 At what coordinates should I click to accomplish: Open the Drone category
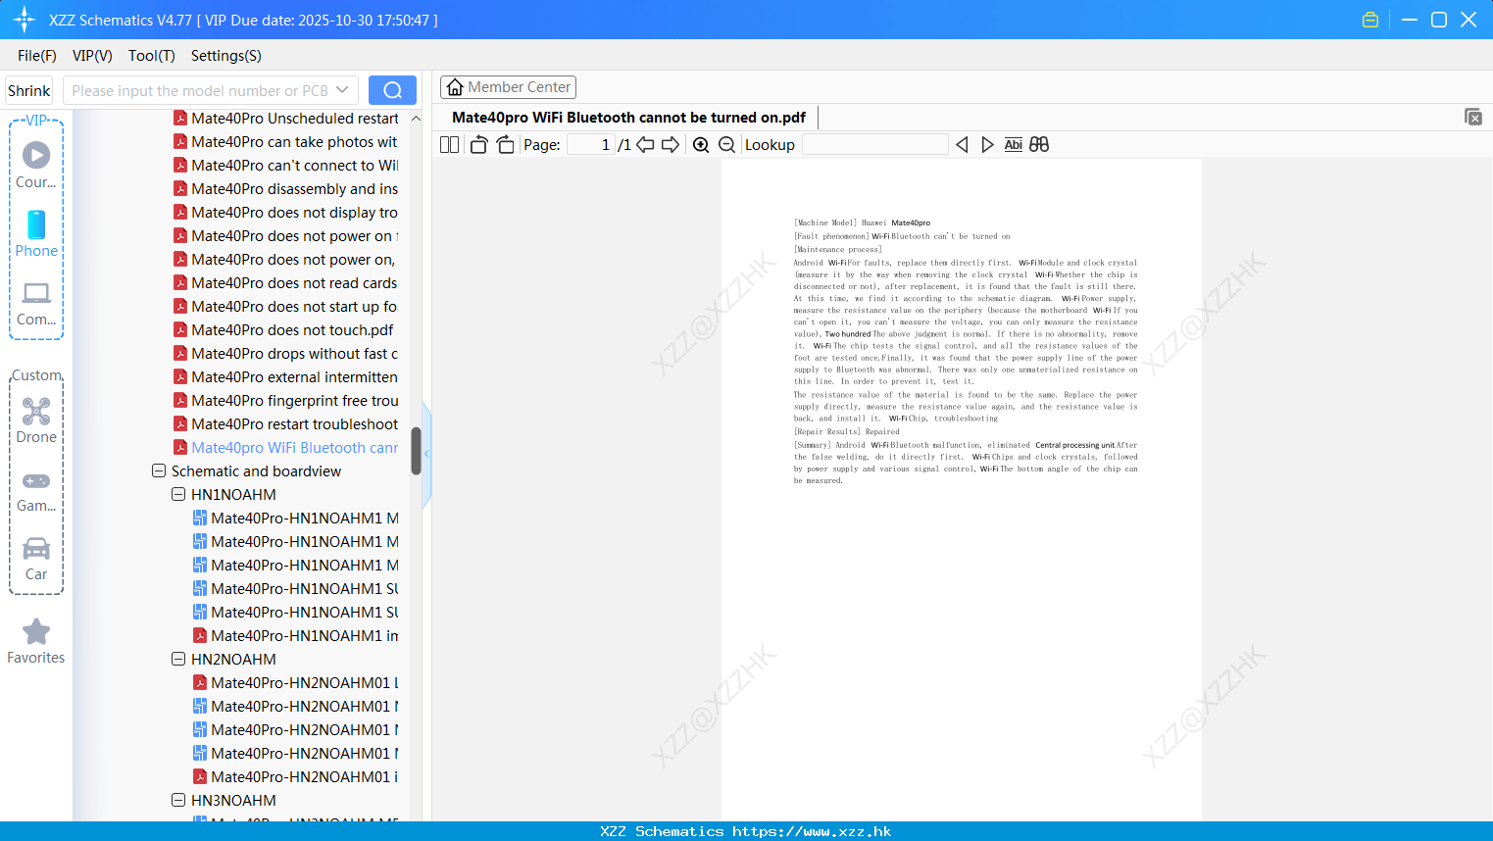(x=36, y=420)
